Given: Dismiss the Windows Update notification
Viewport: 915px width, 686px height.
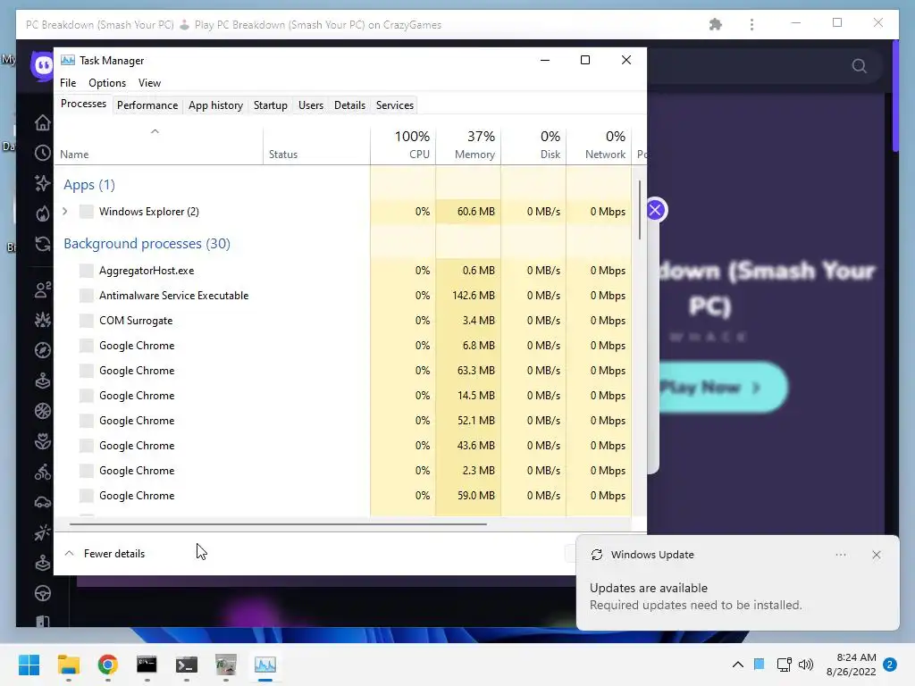Looking at the screenshot, I should tap(877, 555).
